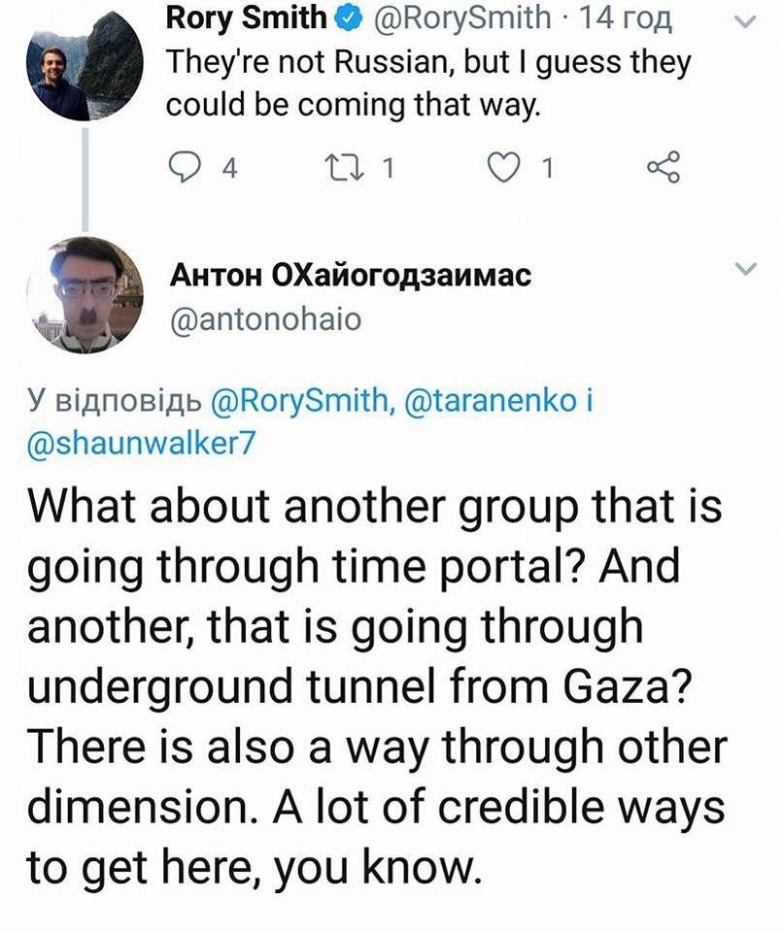
Task: Expand the chevron menu on Антон's tweet
Action: point(746,270)
